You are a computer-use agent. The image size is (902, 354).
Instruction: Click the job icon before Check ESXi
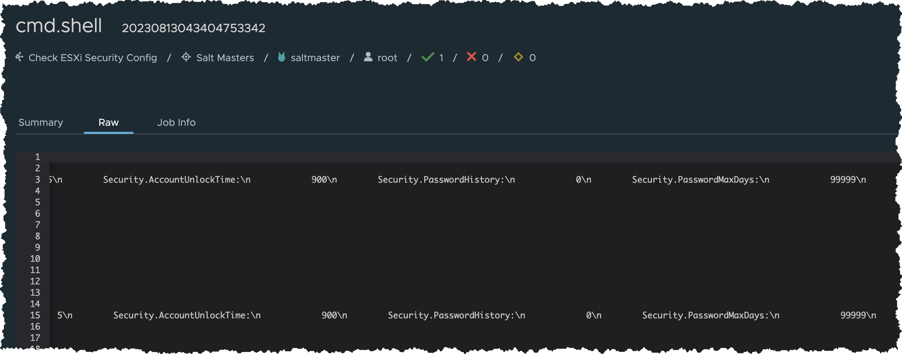(x=19, y=57)
